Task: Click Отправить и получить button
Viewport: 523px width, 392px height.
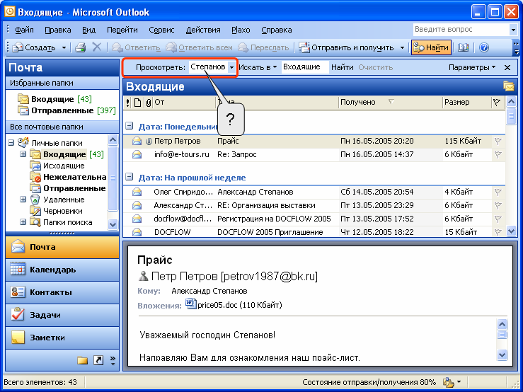Action: 346,47
